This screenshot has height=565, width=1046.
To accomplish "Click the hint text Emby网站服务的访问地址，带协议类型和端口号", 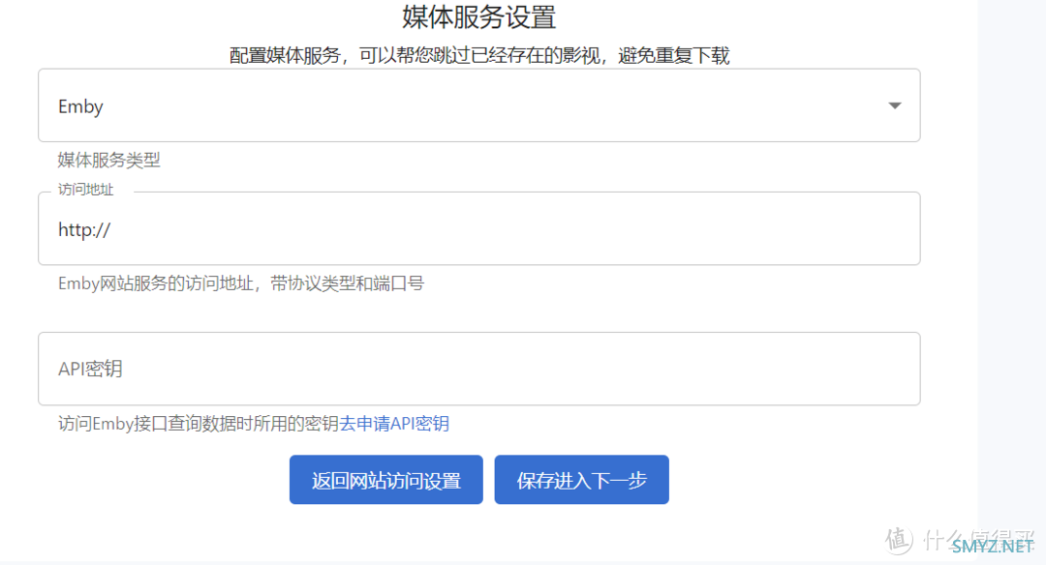I will point(241,283).
